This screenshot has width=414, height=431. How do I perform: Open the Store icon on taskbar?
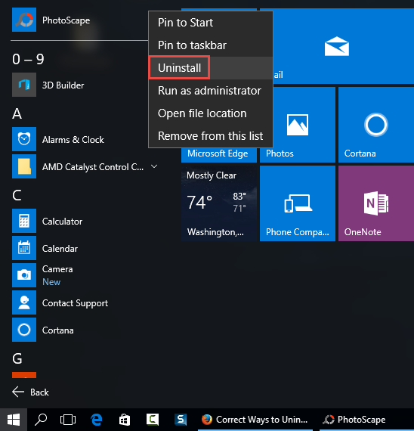[125, 420]
